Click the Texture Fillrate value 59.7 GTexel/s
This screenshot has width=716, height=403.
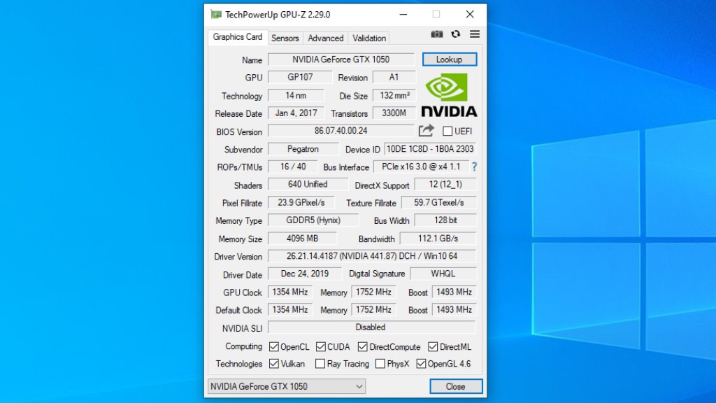pos(439,202)
